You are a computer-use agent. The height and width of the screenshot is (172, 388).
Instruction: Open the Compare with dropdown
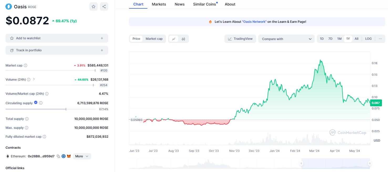click(286, 39)
